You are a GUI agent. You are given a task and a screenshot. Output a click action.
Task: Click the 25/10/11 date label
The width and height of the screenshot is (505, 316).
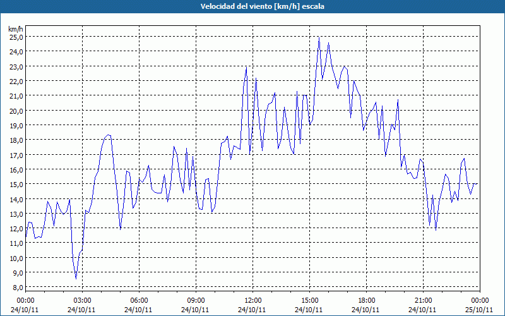tap(479, 310)
